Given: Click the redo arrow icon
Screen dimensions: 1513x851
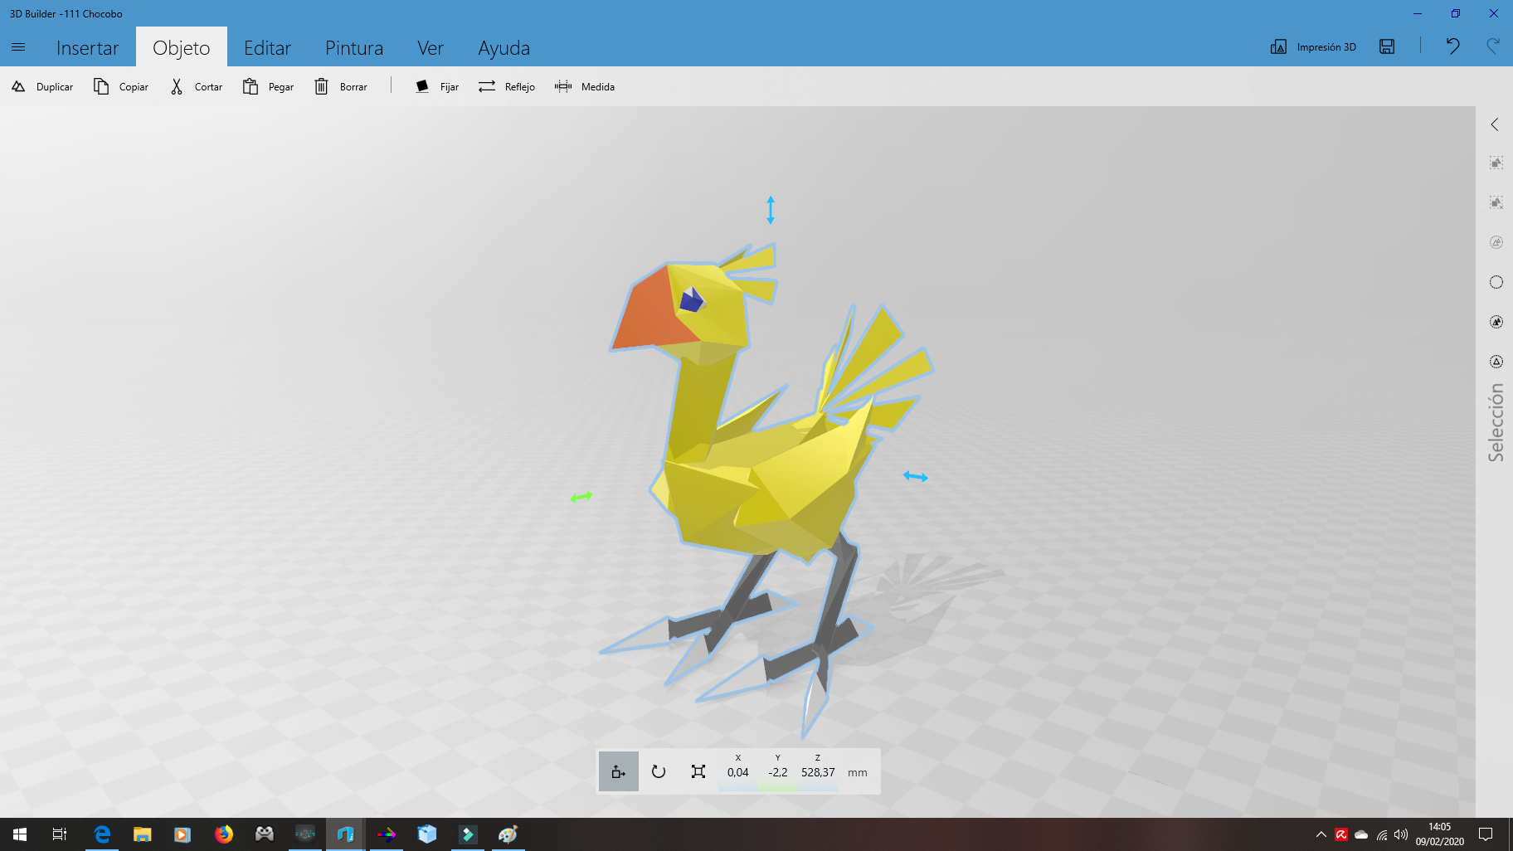Looking at the screenshot, I should point(1493,46).
